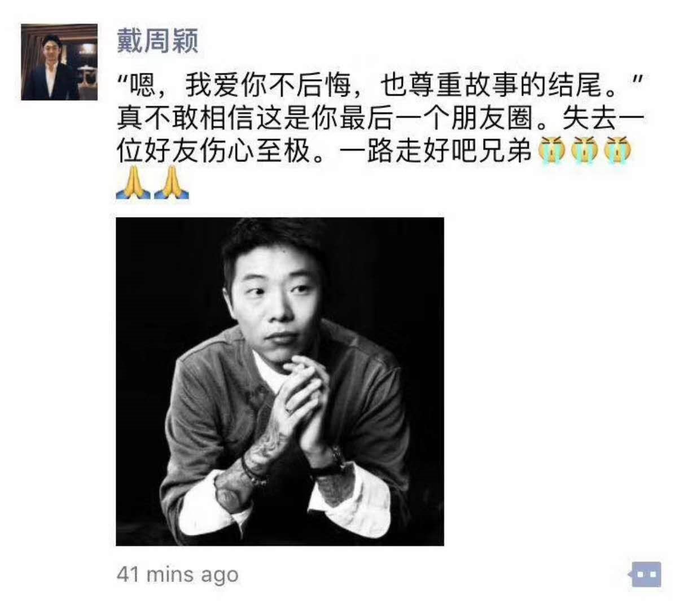
Task: Open the username link 戴周颖
Action: click(157, 41)
